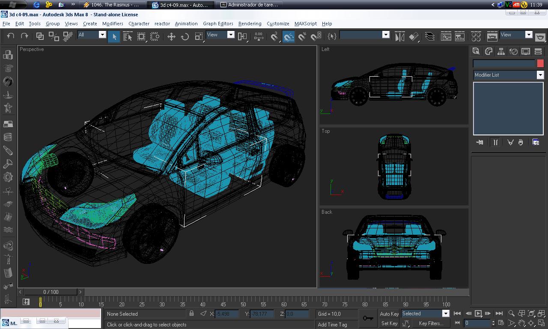Toggle Auto Key animation mode
The width and height of the screenshot is (548, 329).
[389, 314]
